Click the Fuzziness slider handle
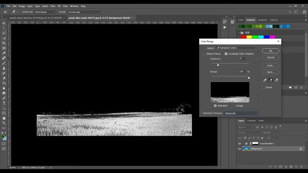This screenshot has width=308, height=173. [x=218, y=65]
